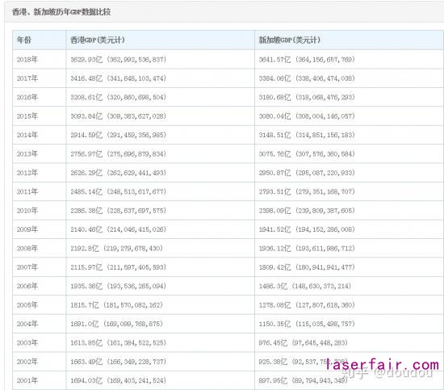Click the 年份 column header
The image size is (444, 390).
tap(23, 40)
